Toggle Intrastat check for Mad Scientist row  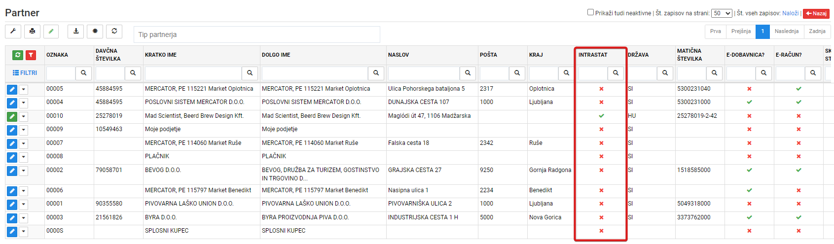[x=601, y=116]
